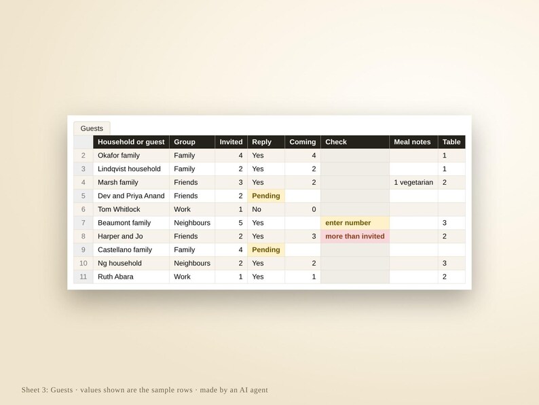Select the Family group for Castellano family

[192, 250]
